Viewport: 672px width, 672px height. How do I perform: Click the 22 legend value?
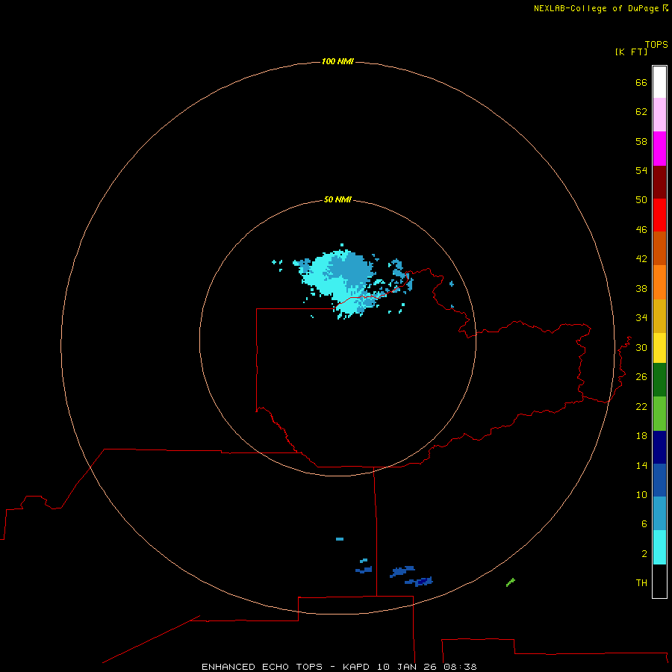(x=641, y=406)
